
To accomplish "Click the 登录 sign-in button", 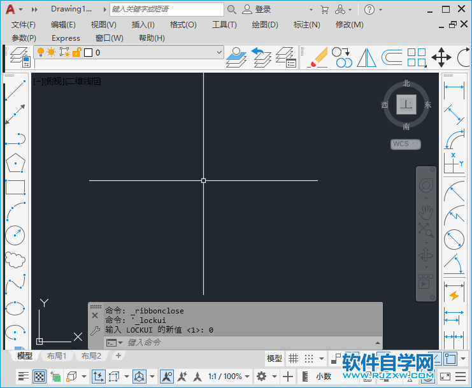I will [x=257, y=10].
